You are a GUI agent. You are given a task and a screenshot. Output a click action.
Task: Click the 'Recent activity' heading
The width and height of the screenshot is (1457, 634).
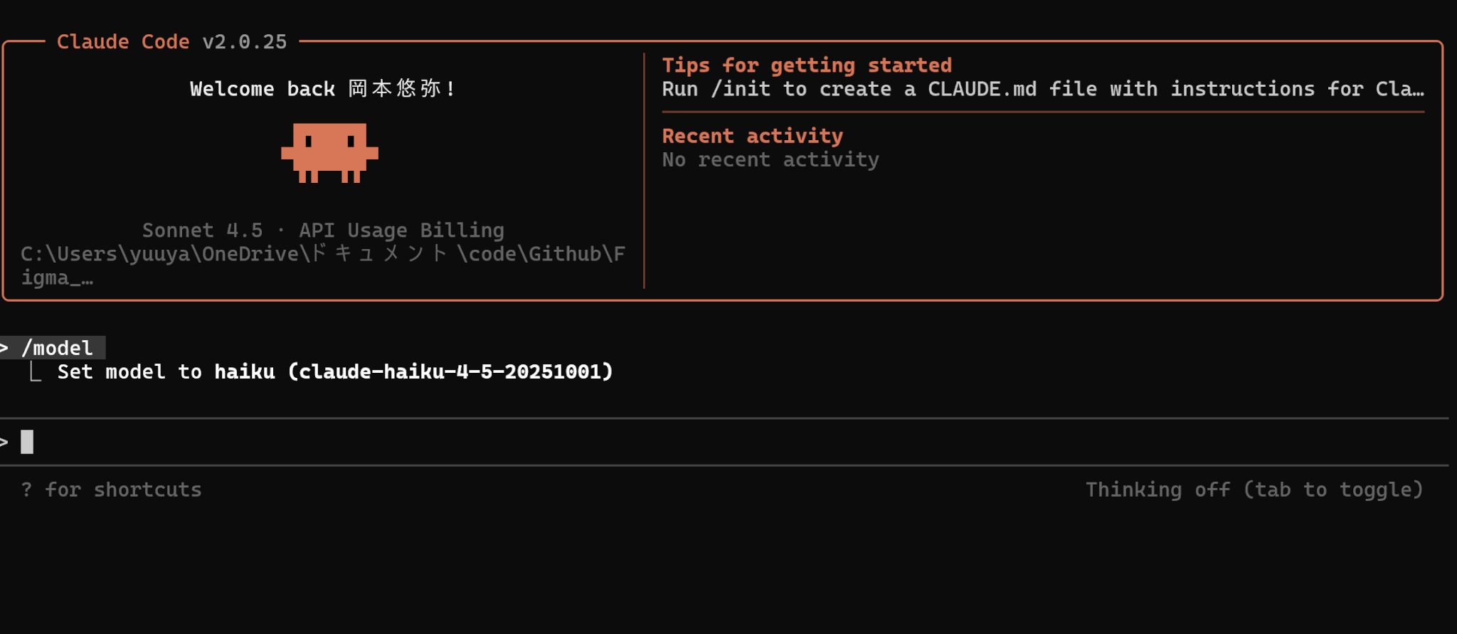(x=752, y=136)
